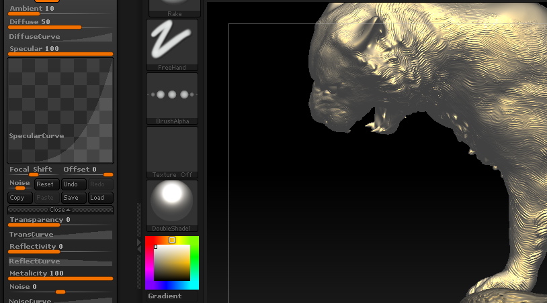Click the hue ring selector marker
The width and height of the screenshot is (547, 303).
click(172, 240)
